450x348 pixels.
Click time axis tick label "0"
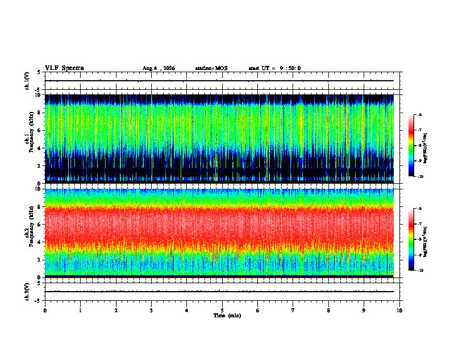coord(45,310)
